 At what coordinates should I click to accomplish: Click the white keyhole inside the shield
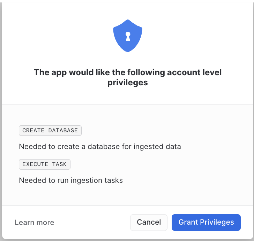click(128, 36)
